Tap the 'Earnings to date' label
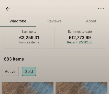 pyautogui.click(x=80, y=32)
